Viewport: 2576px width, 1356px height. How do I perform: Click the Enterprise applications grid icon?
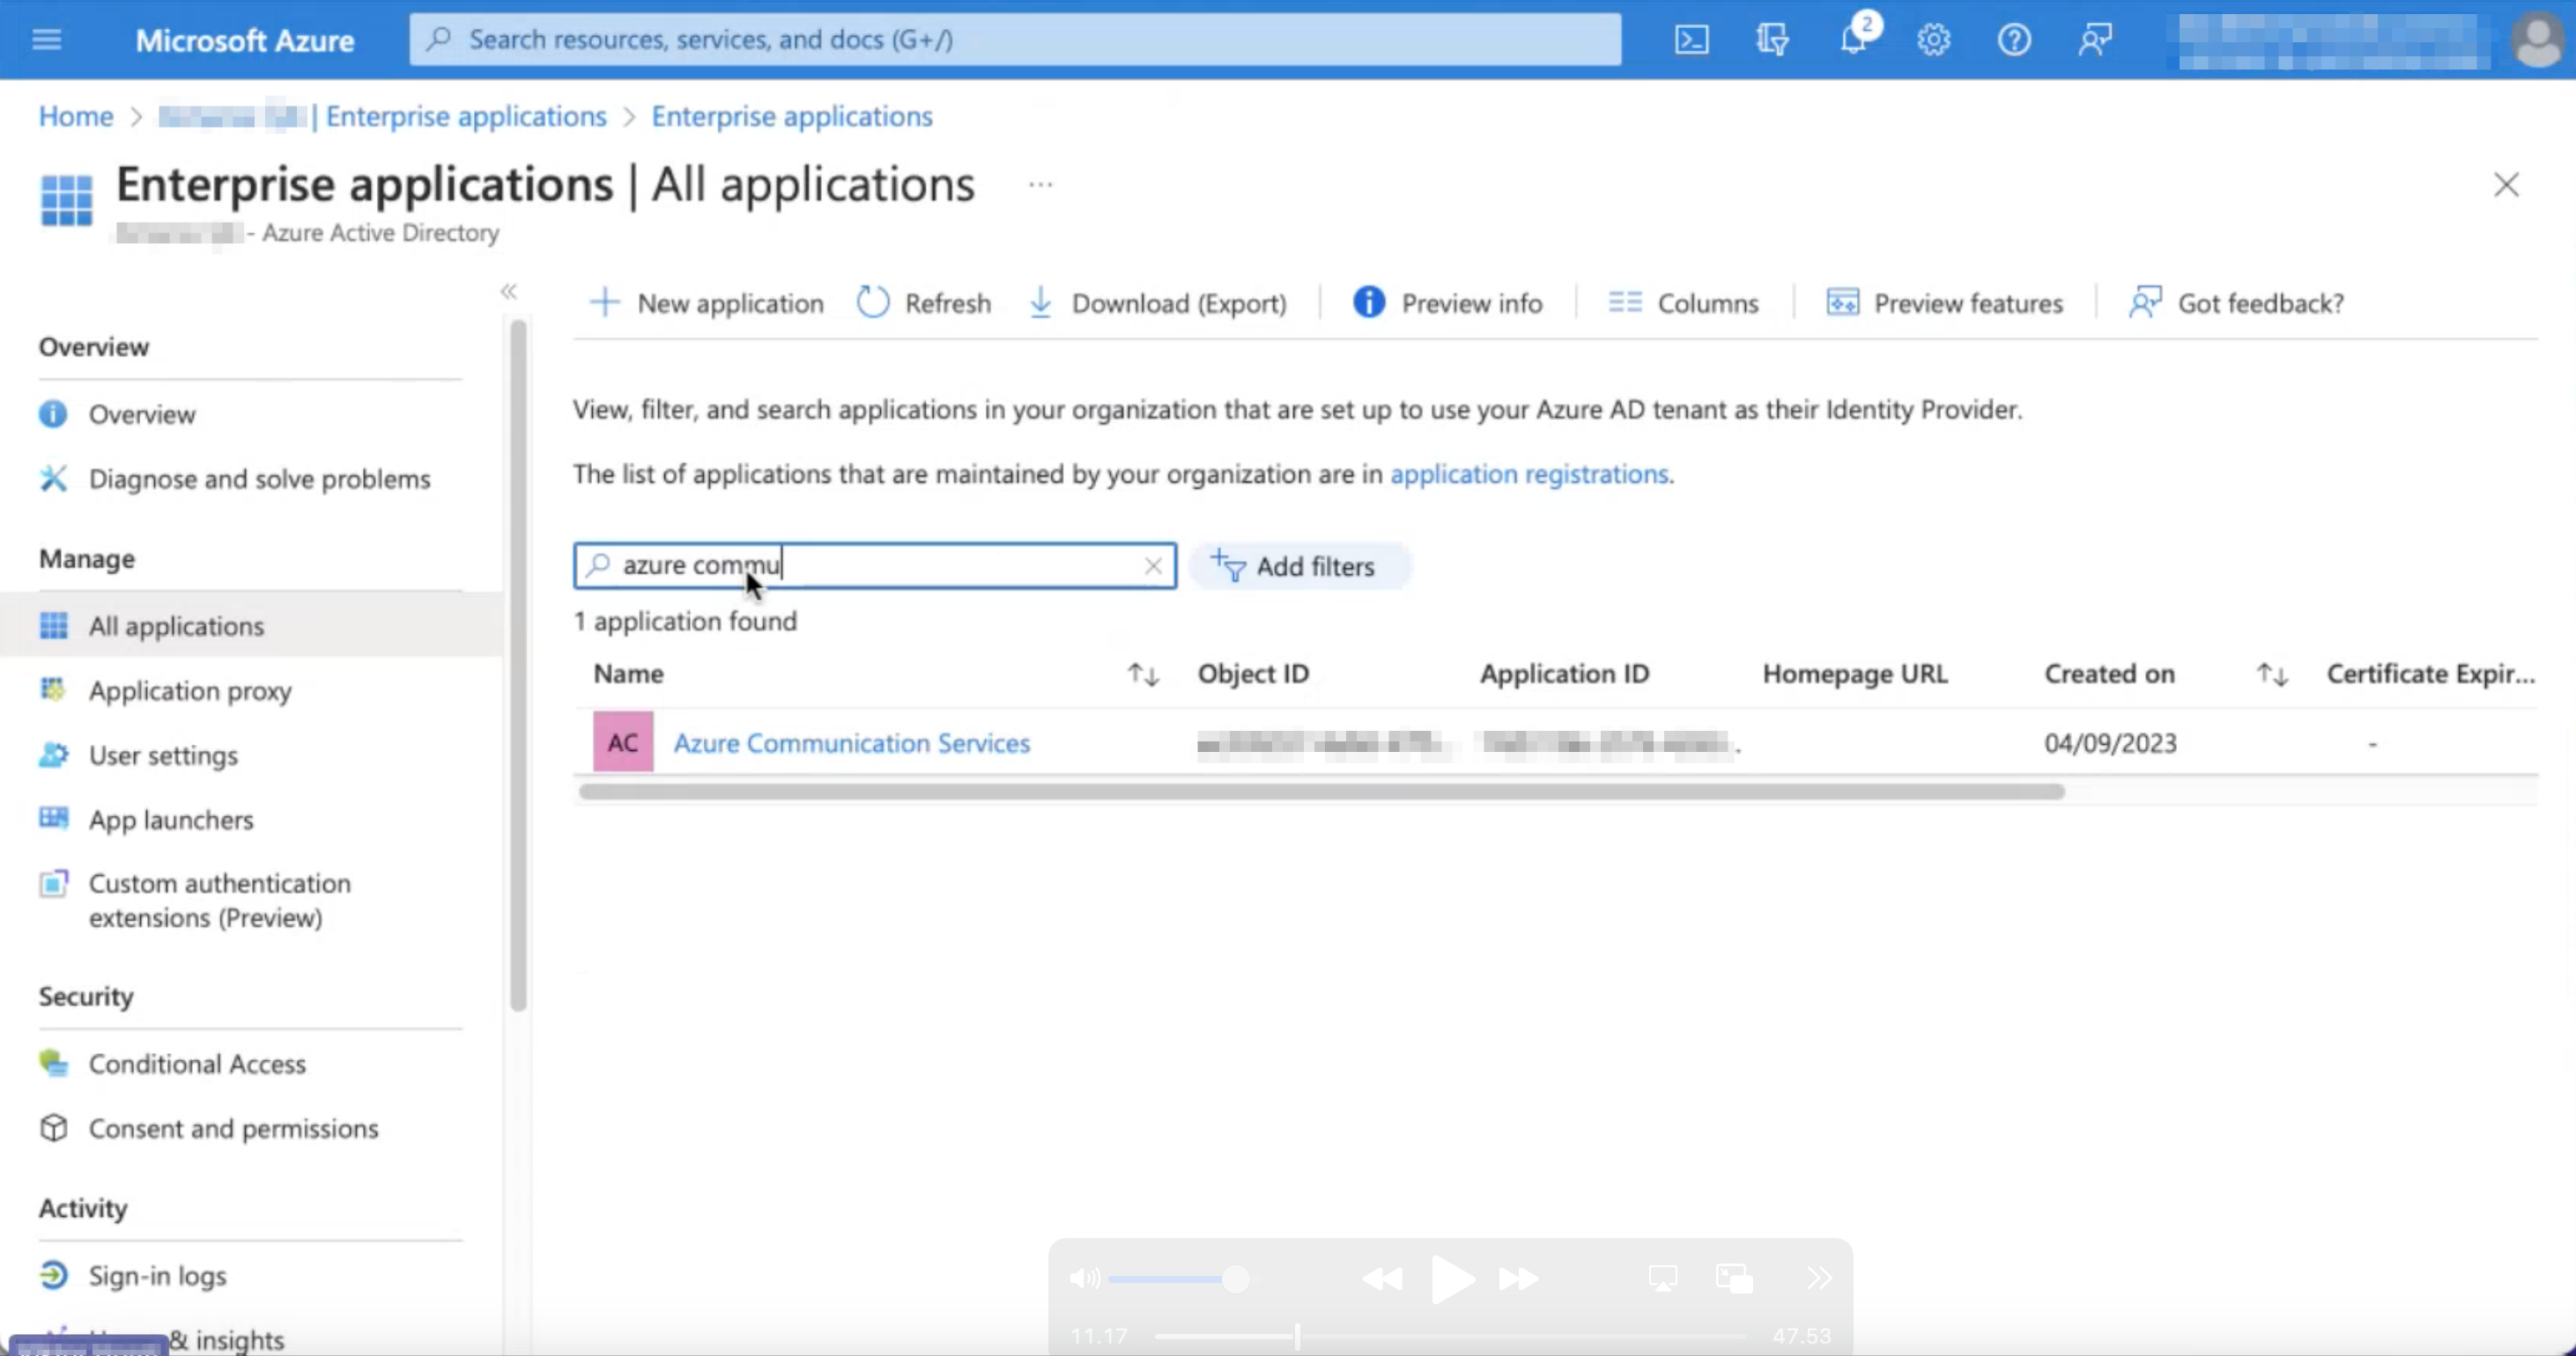pos(66,200)
